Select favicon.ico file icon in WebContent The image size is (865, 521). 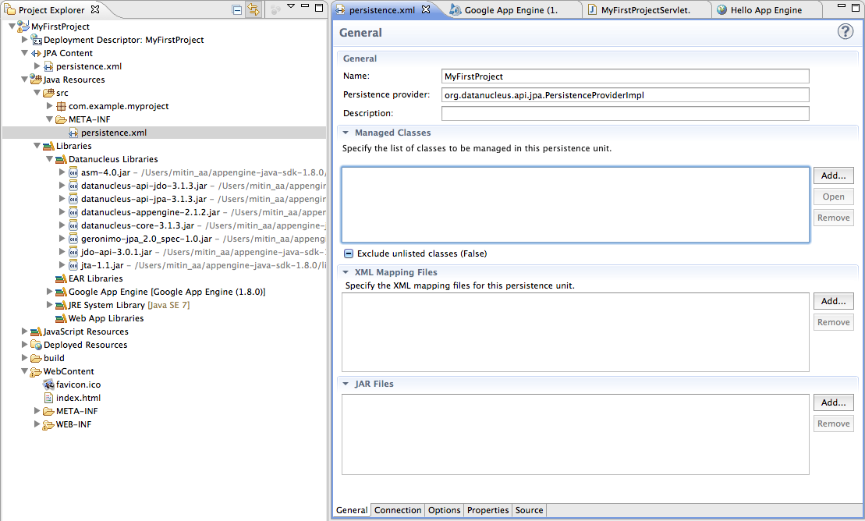click(x=48, y=385)
